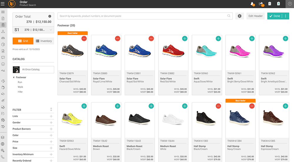Add TNKW-50962 Bright Amethyst to order
This screenshot has height=162, width=294.
(285, 39)
